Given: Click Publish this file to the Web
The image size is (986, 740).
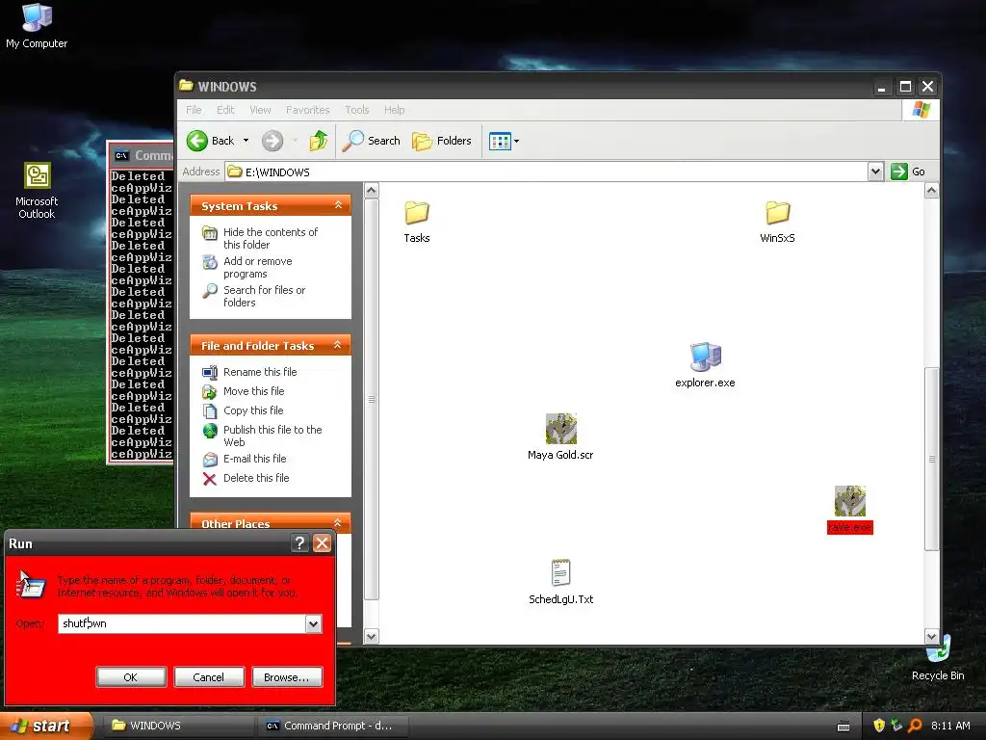Looking at the screenshot, I should point(272,436).
